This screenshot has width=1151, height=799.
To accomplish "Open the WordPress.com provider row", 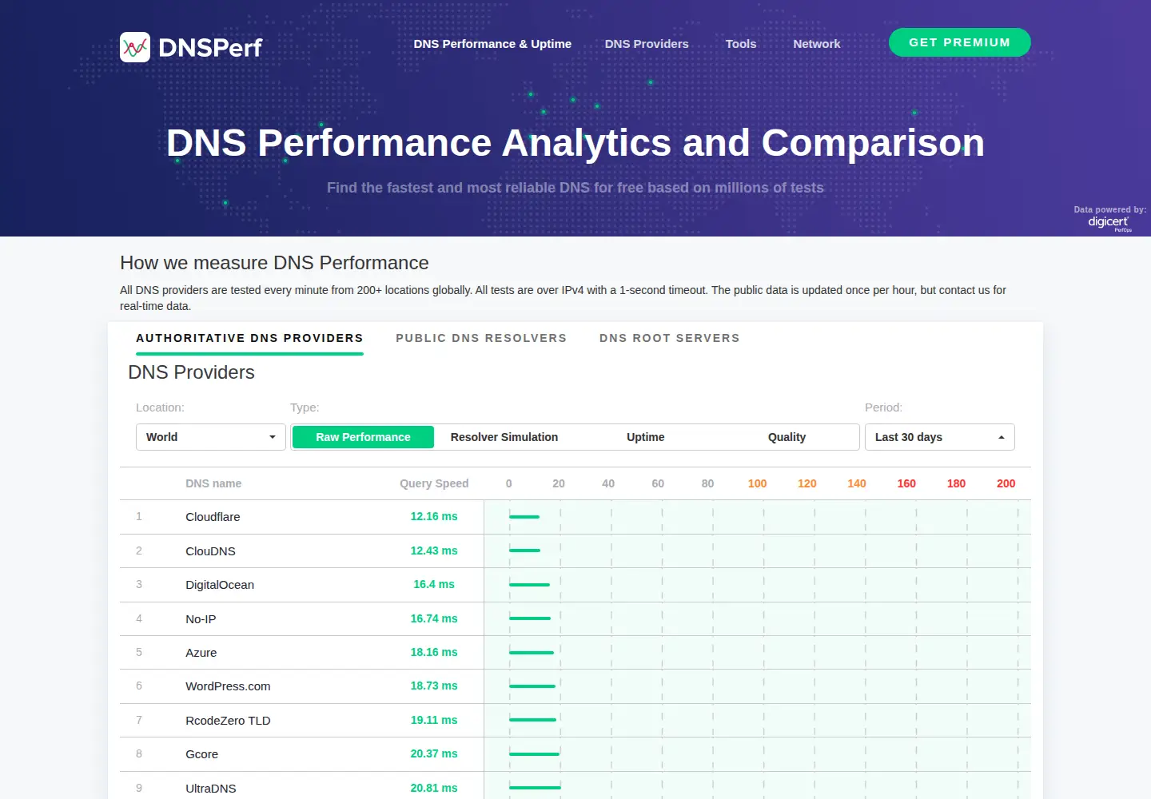I will click(575, 686).
